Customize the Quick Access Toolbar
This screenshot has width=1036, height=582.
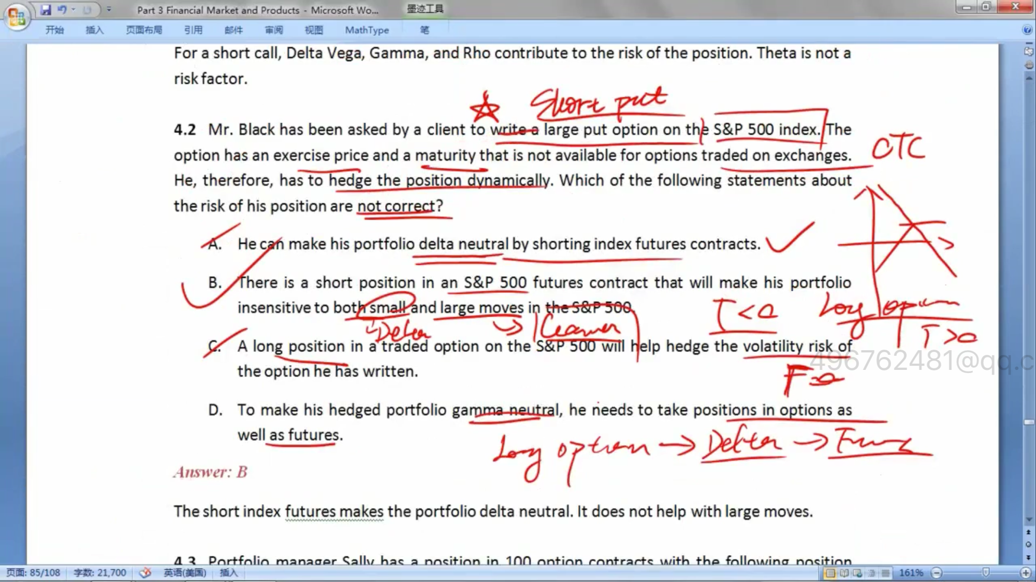[x=109, y=9]
